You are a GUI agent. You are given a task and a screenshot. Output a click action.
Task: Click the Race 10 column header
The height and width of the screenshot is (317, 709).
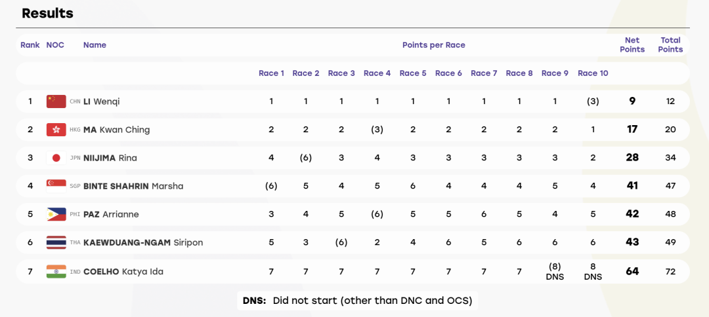click(593, 73)
